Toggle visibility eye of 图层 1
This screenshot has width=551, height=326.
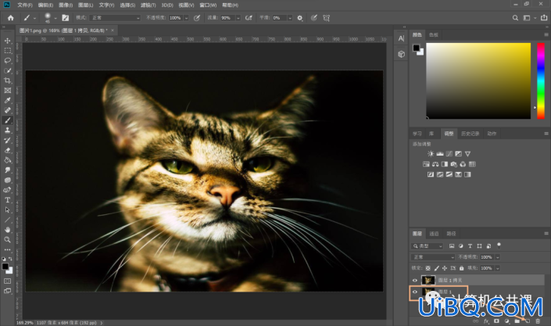pos(415,292)
